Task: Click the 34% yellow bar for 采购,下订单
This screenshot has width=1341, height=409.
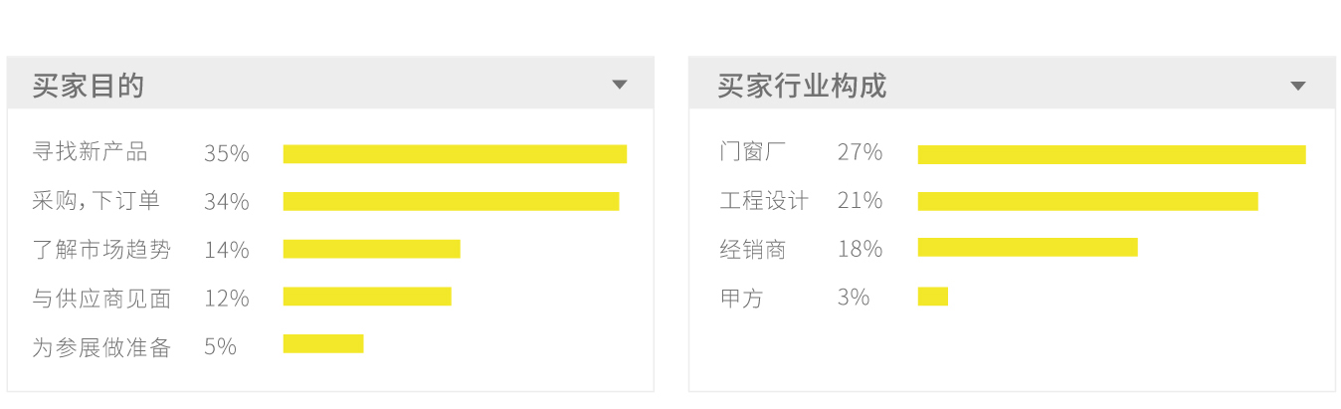Action: tap(451, 201)
